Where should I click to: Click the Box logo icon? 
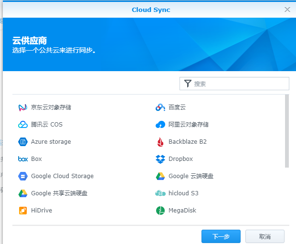(x=23, y=159)
